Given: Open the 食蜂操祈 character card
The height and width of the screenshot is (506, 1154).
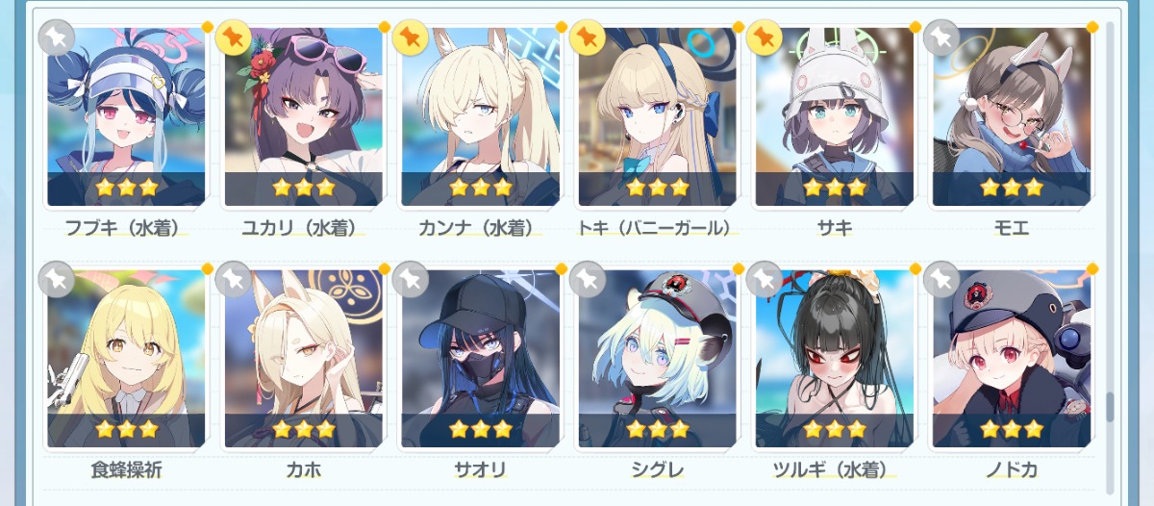Looking at the screenshot, I should (x=126, y=358).
